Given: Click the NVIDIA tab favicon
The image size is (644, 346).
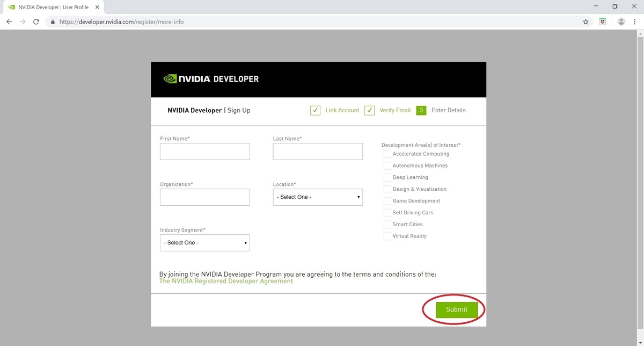Looking at the screenshot, I should tap(11, 7).
